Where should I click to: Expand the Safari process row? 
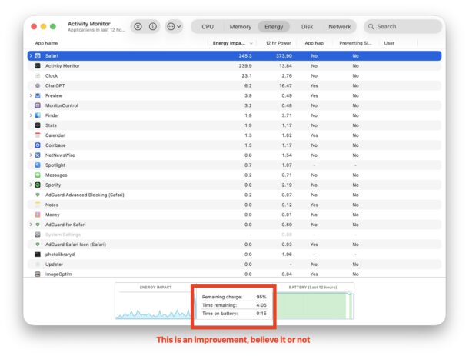(x=31, y=56)
